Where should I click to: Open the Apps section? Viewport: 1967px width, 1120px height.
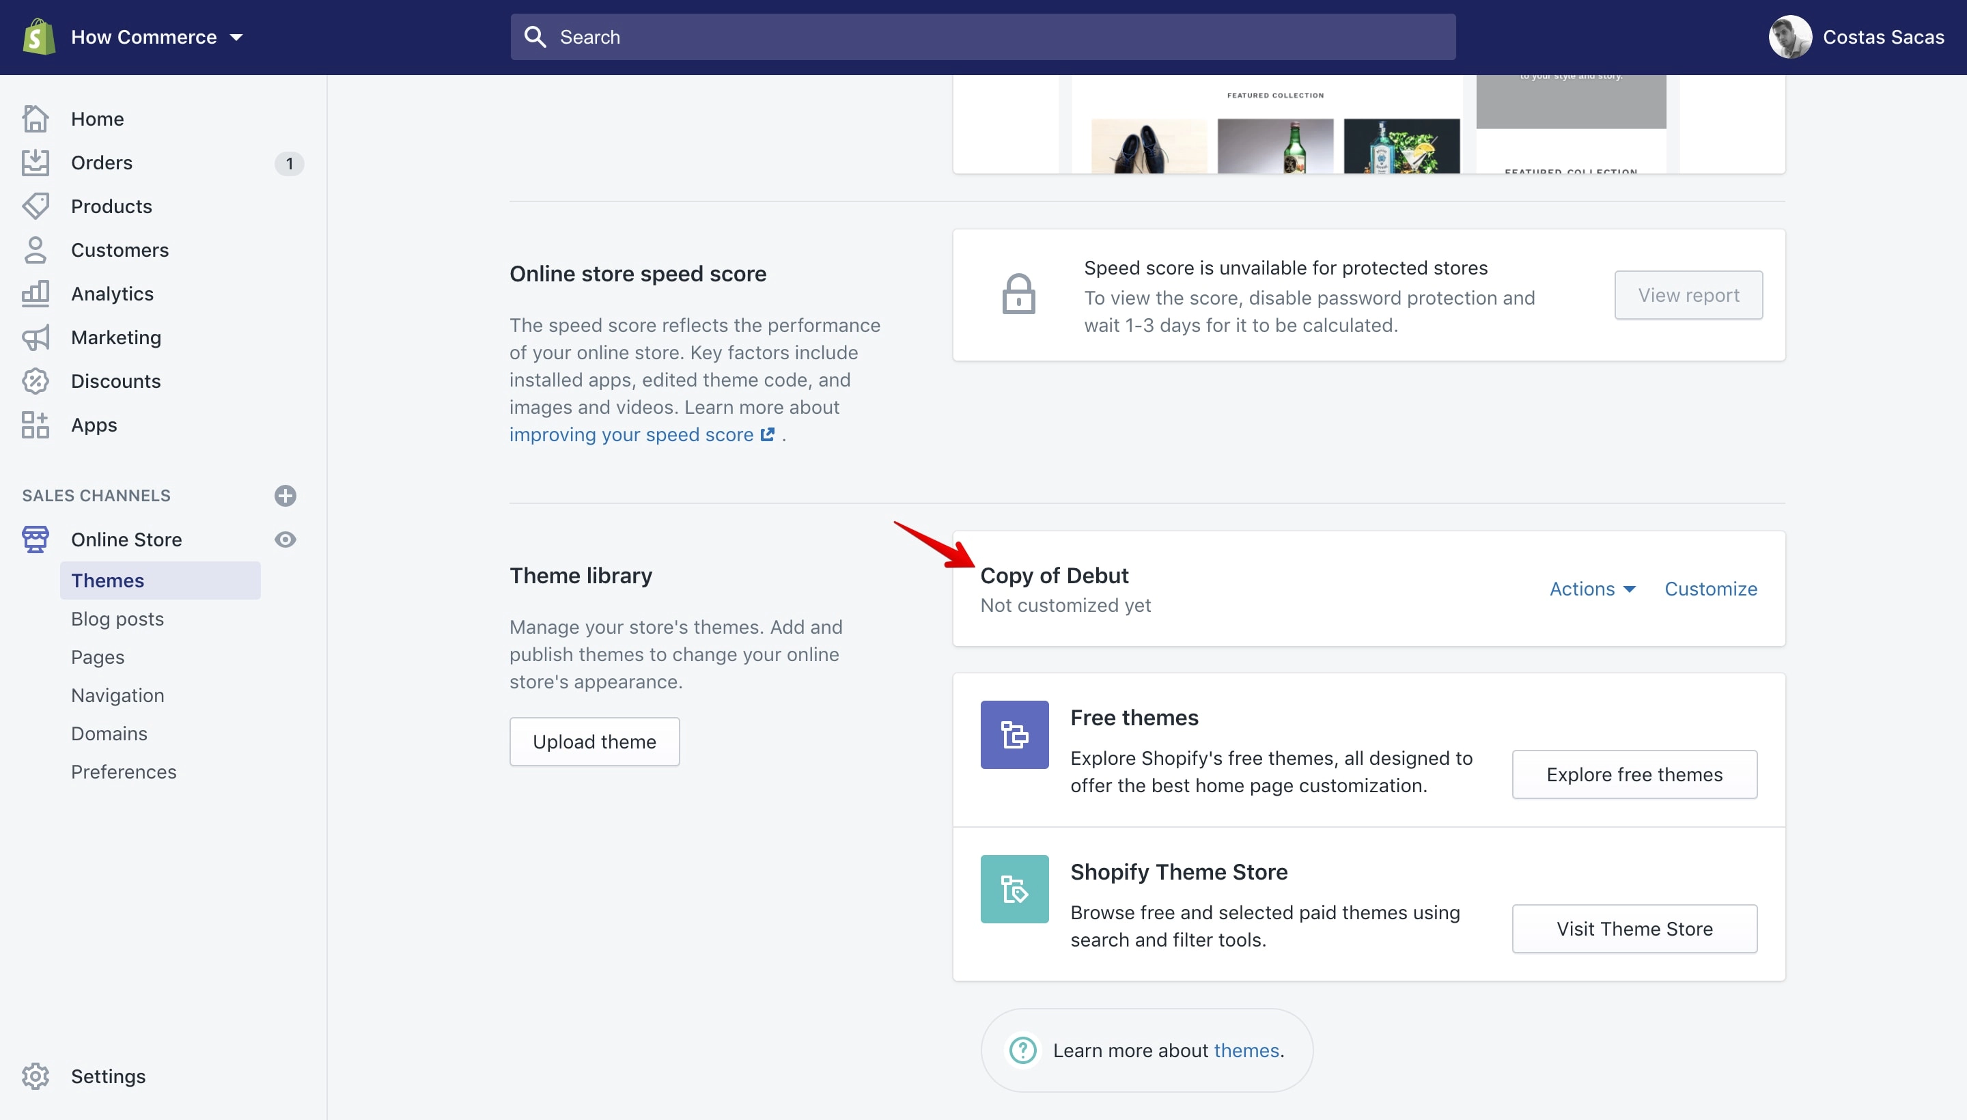click(94, 425)
